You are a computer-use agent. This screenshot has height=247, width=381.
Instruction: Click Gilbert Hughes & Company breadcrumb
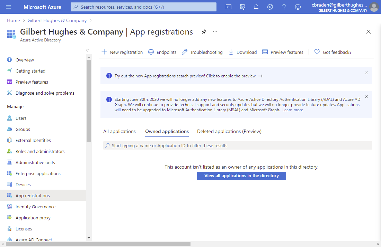tap(57, 20)
